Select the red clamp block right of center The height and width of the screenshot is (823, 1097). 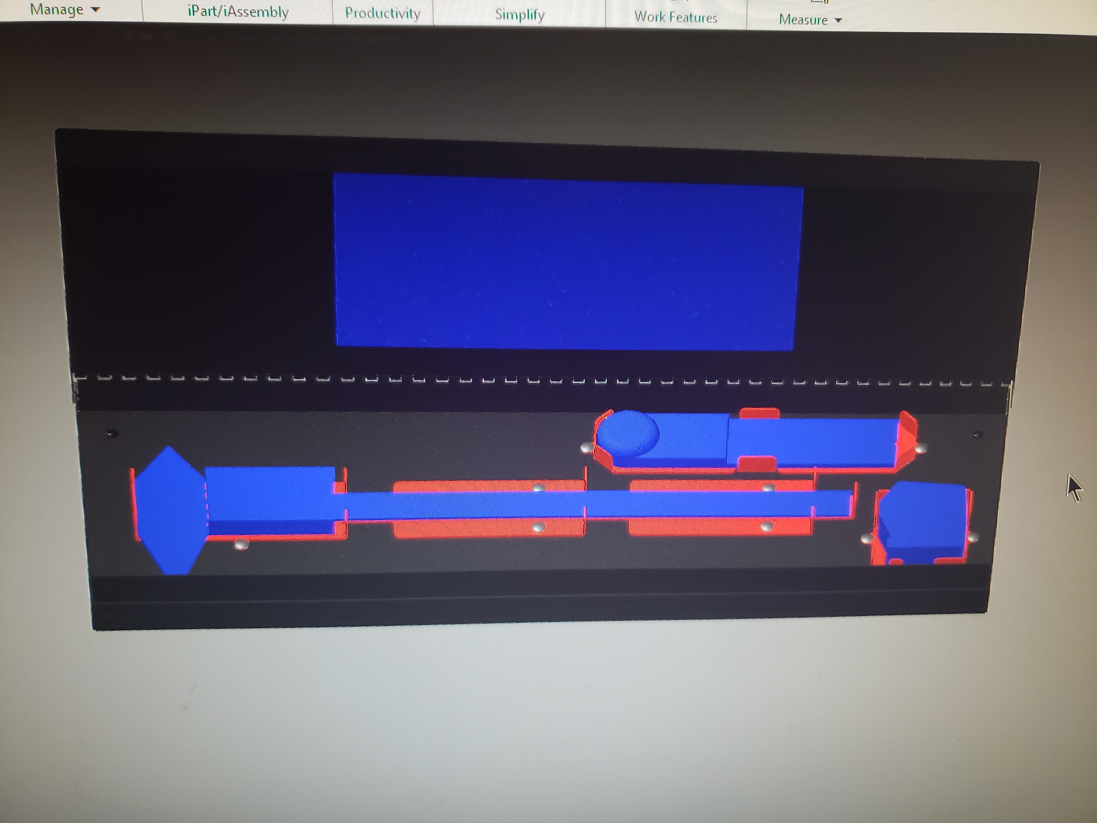pyautogui.click(x=714, y=527)
